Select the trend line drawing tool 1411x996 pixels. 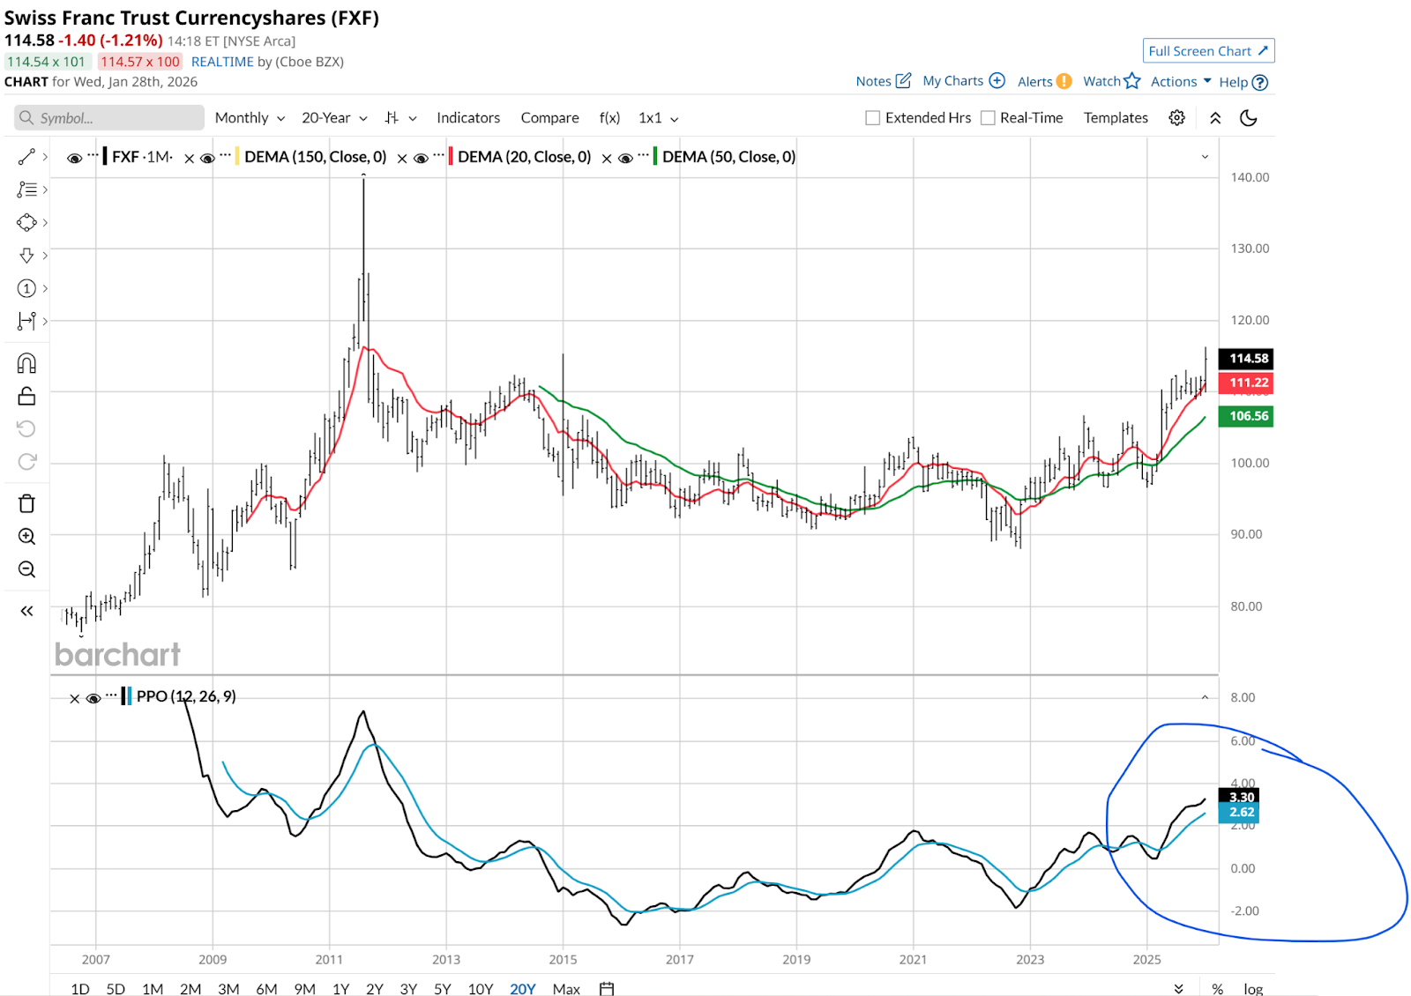26,157
